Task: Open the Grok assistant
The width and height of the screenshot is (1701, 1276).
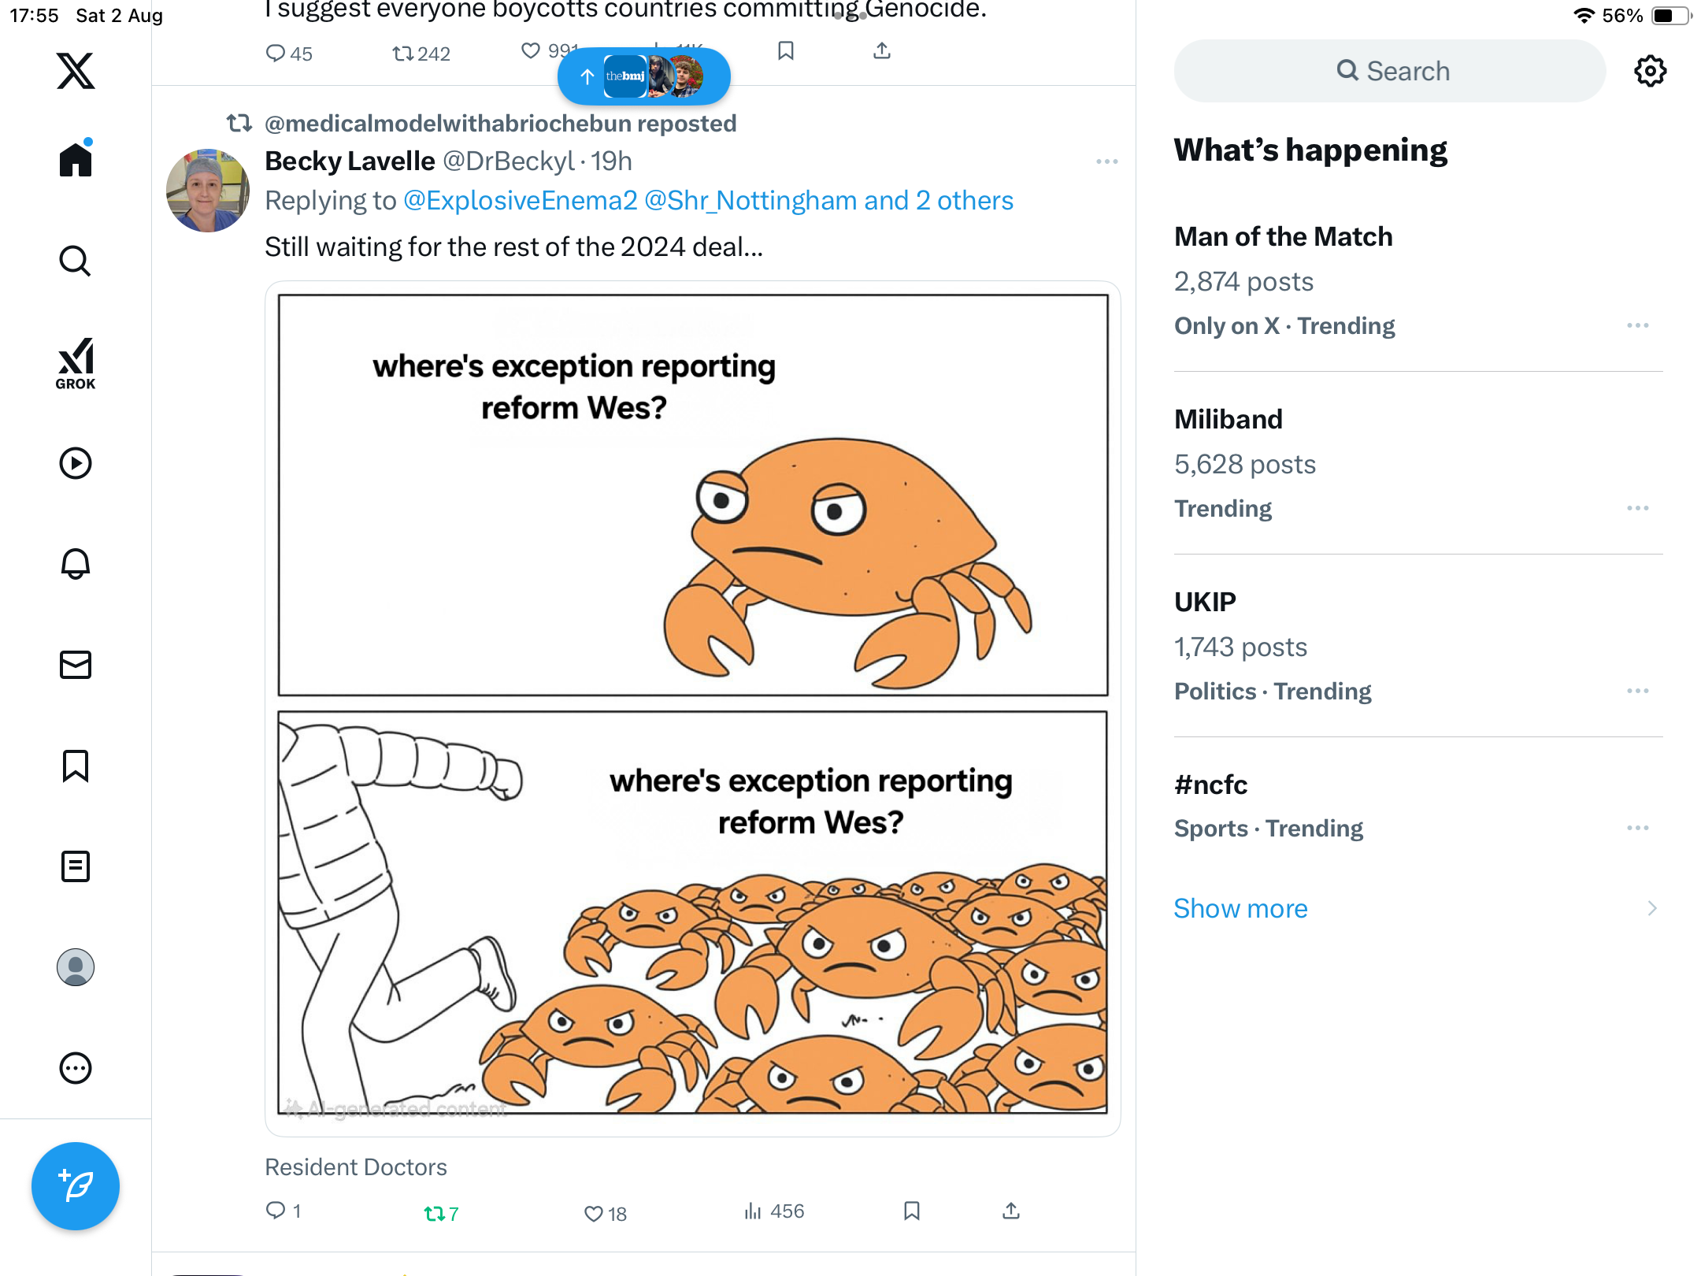Action: [76, 363]
